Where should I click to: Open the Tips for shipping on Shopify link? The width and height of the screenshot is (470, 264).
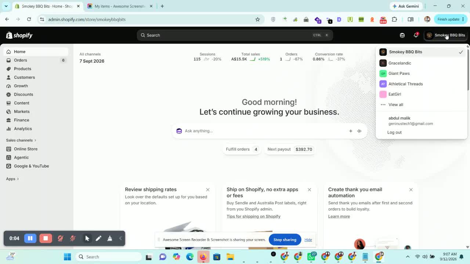click(253, 216)
